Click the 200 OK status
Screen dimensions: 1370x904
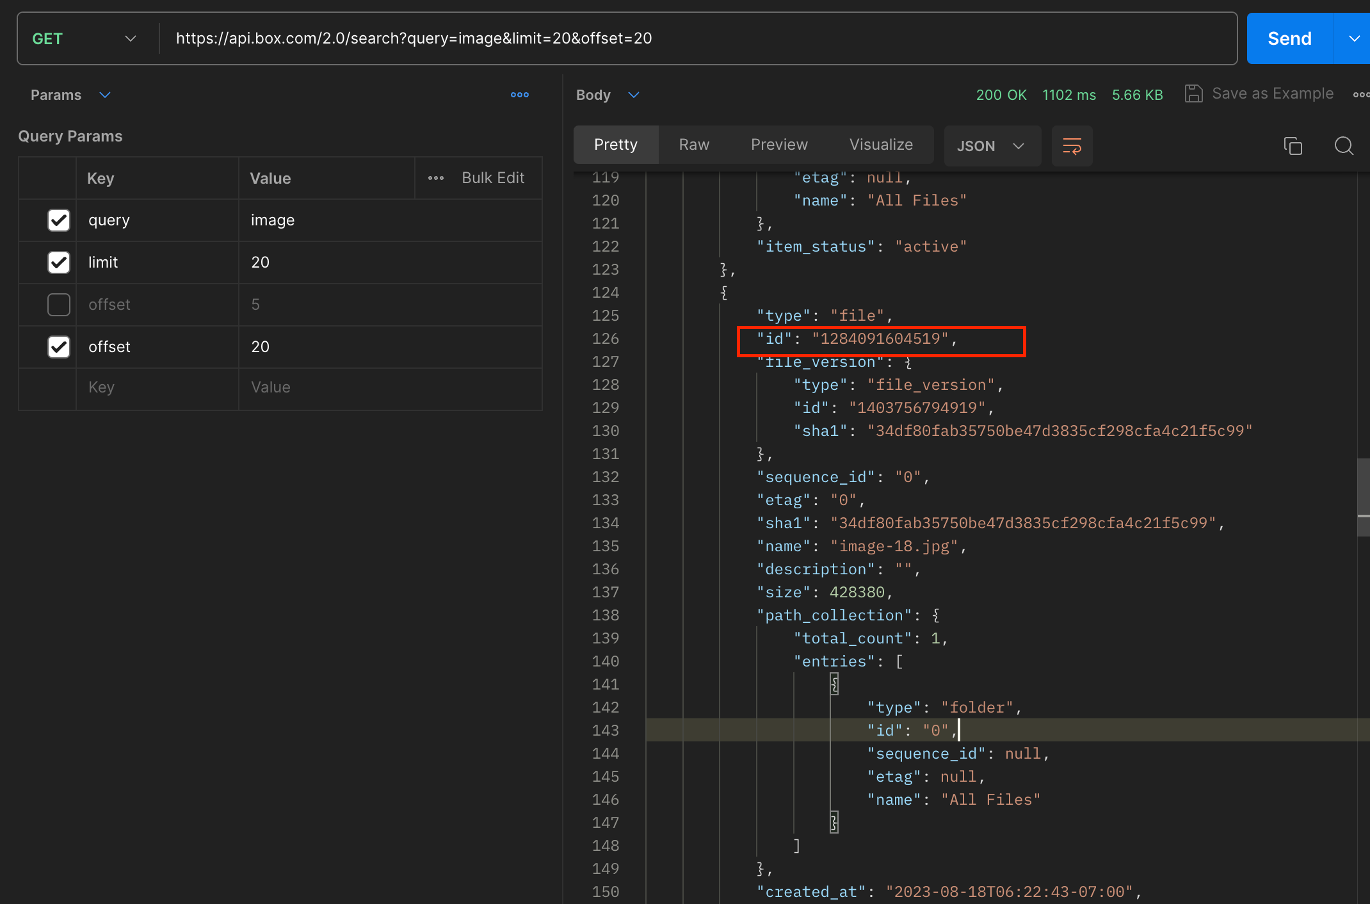point(1001,95)
